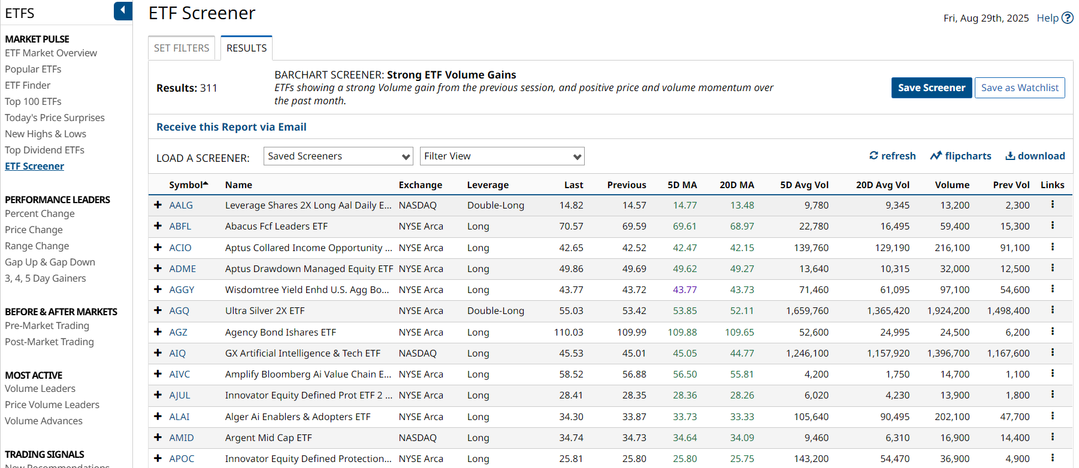Image resolution: width=1079 pixels, height=468 pixels.
Task: Open links menu for ALAI row
Action: pos(1052,416)
